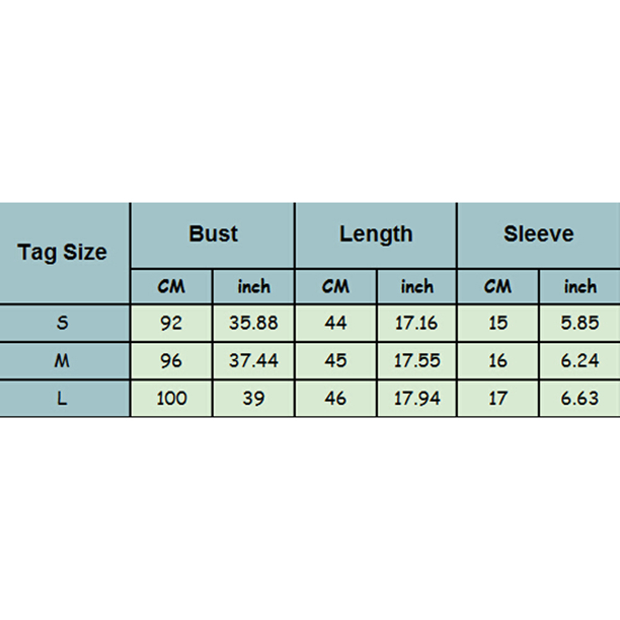Click the M size row label
The width and height of the screenshot is (620, 620).
[62, 361]
